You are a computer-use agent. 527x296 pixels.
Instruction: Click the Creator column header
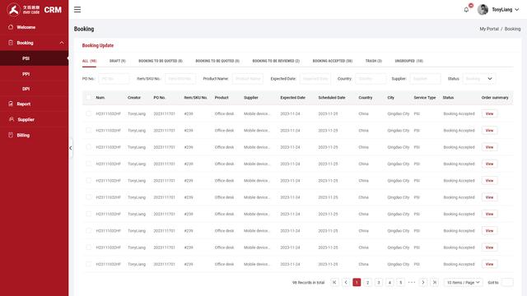[134, 97]
